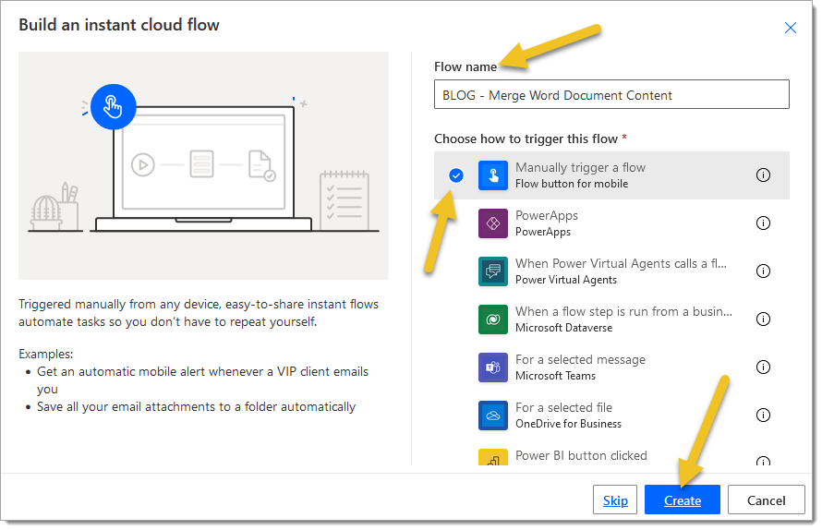This screenshot has width=822, height=530.
Task: Close the Build an instant cloud flow dialog
Action: pos(790,28)
